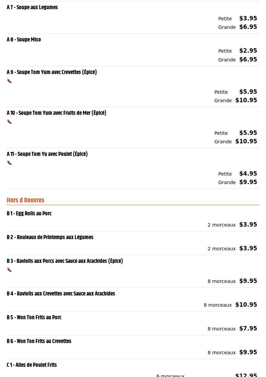Select the Hors d Oeuvres section heading
The width and height of the screenshot is (266, 377).
(25, 200)
